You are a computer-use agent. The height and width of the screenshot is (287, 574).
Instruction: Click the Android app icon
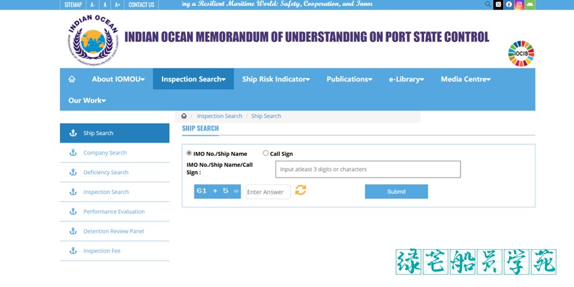pyautogui.click(x=529, y=5)
